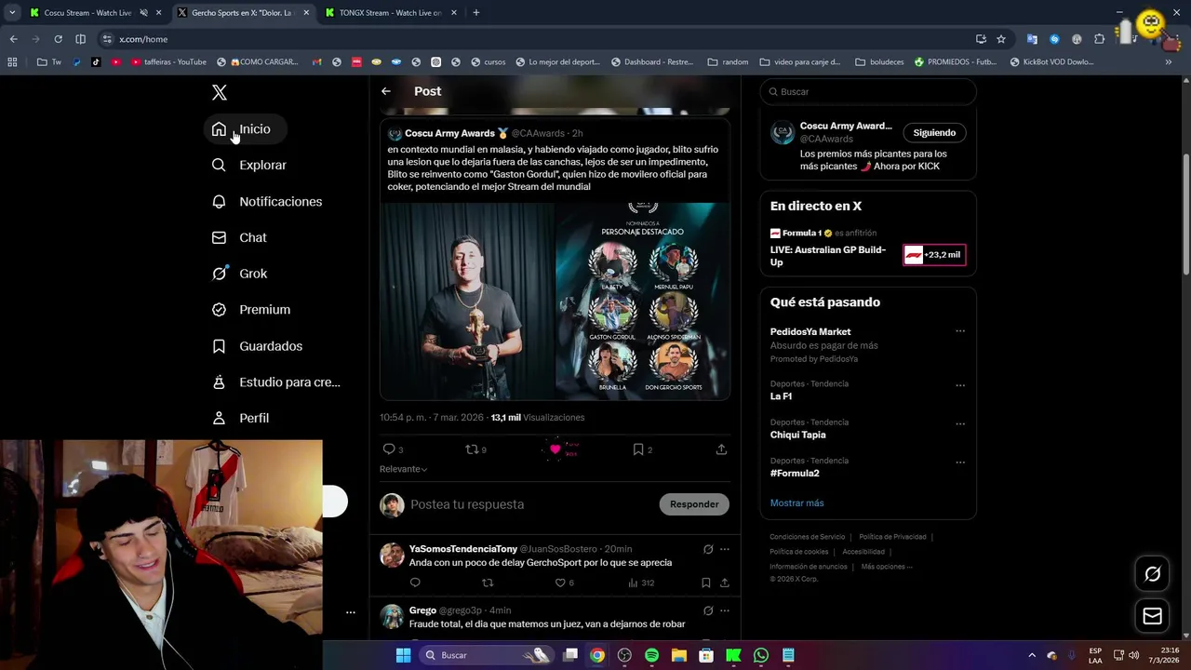
Task: Open more options for Chiqui Tapia trend
Action: pyautogui.click(x=960, y=423)
